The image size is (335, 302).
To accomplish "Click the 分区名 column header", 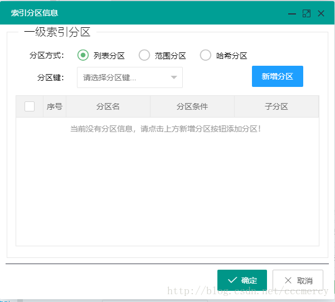I will pyautogui.click(x=108, y=106).
